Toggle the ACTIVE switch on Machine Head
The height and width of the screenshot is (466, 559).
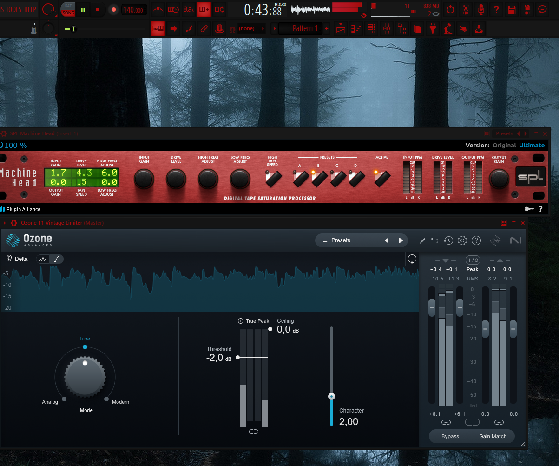click(x=382, y=179)
